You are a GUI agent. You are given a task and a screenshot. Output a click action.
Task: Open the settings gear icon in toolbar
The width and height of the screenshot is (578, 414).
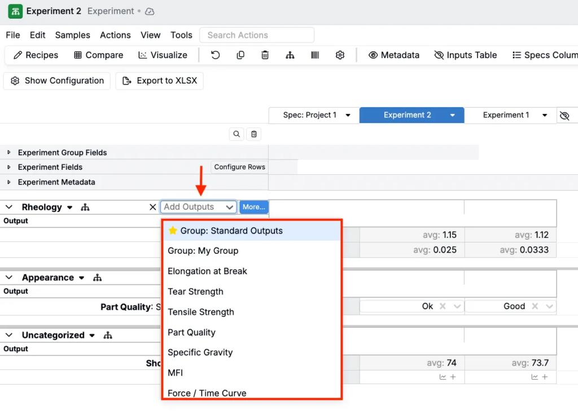click(340, 55)
